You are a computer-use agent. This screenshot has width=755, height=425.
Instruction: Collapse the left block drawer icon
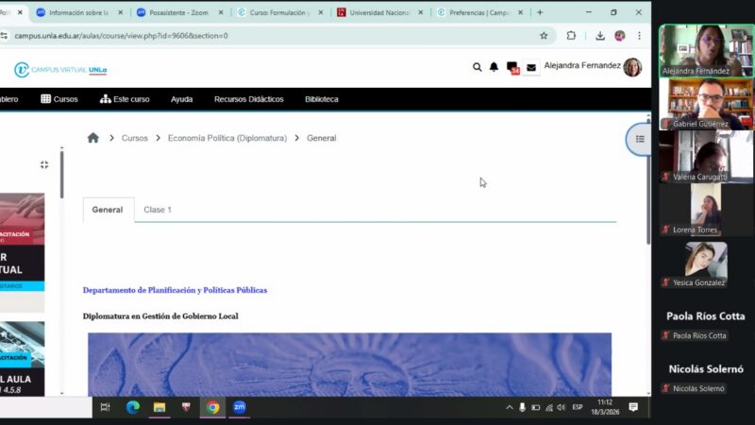click(44, 164)
